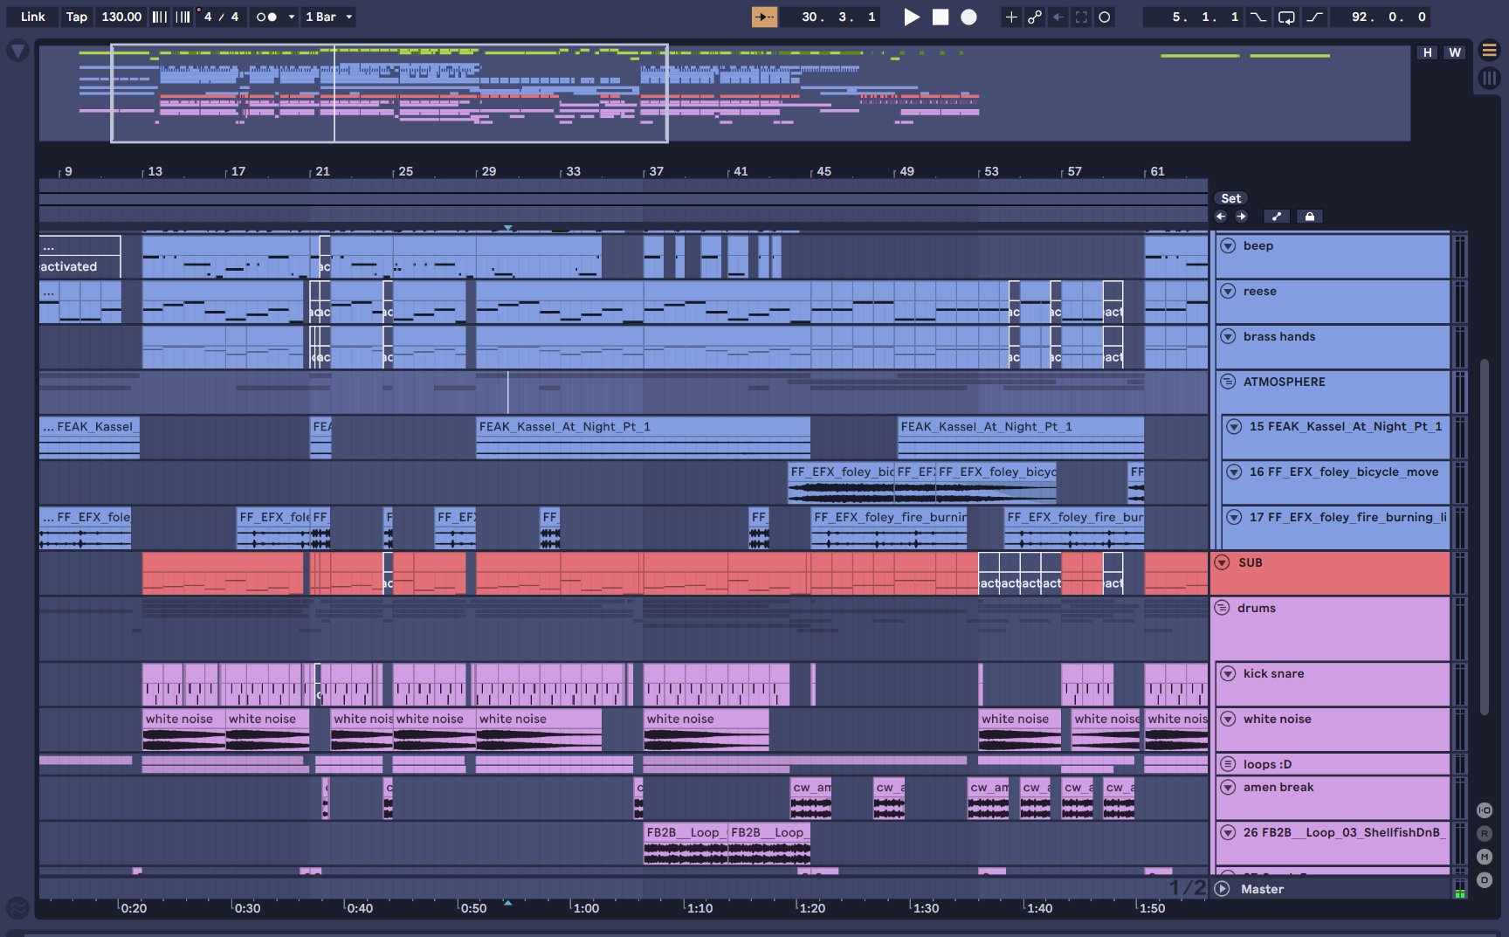Click the tempo field showing 130.00
This screenshot has height=937, width=1509.
click(120, 16)
